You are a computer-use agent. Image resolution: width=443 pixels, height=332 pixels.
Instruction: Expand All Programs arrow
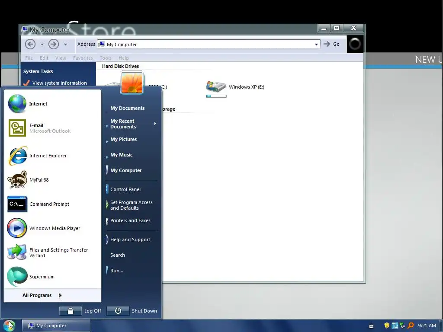click(x=60, y=295)
